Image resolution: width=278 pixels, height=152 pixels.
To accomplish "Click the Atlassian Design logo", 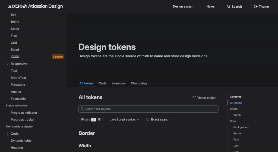I will click(36, 7).
